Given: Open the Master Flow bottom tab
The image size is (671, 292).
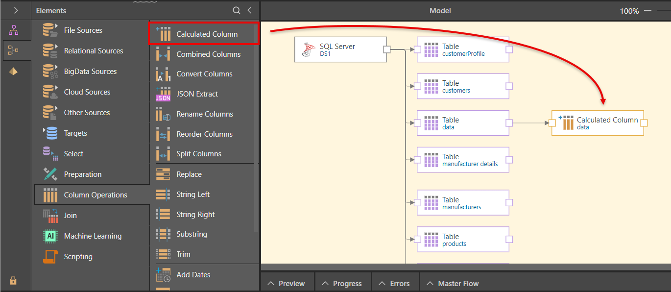Looking at the screenshot, I should tap(453, 283).
